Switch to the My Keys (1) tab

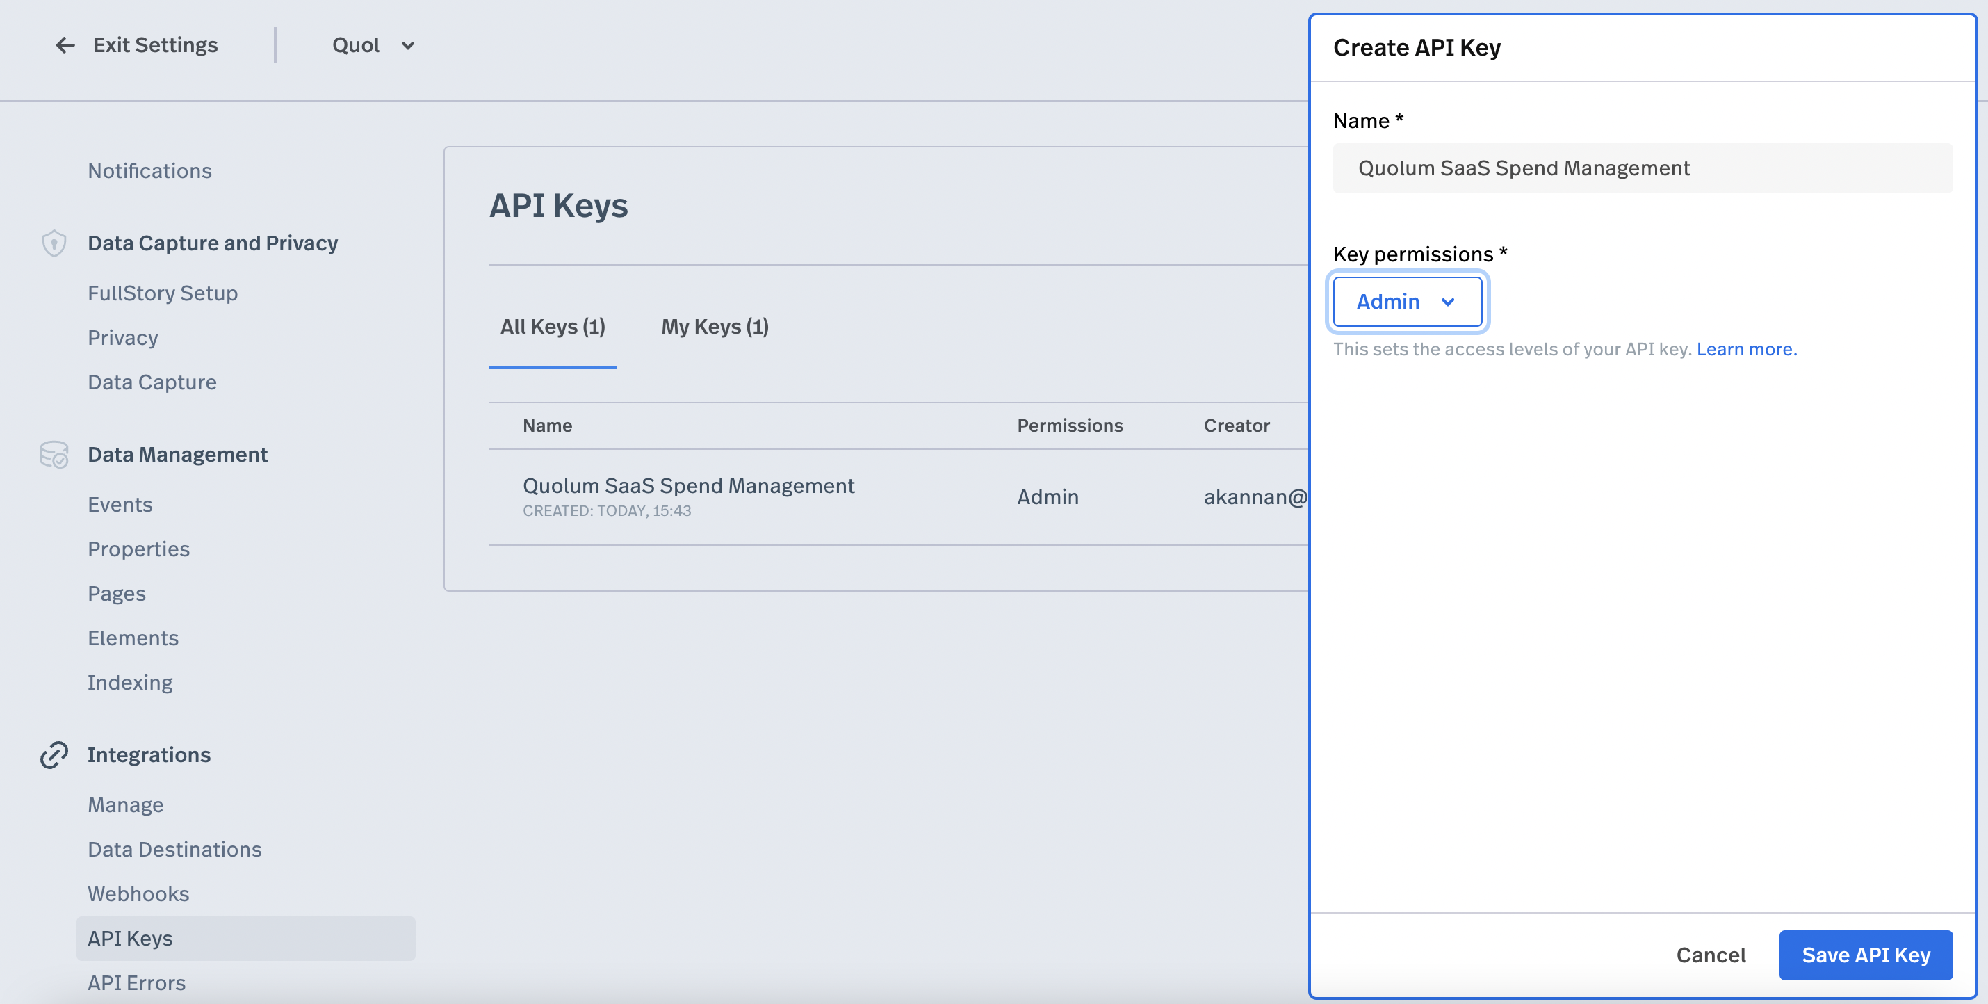[x=715, y=326]
